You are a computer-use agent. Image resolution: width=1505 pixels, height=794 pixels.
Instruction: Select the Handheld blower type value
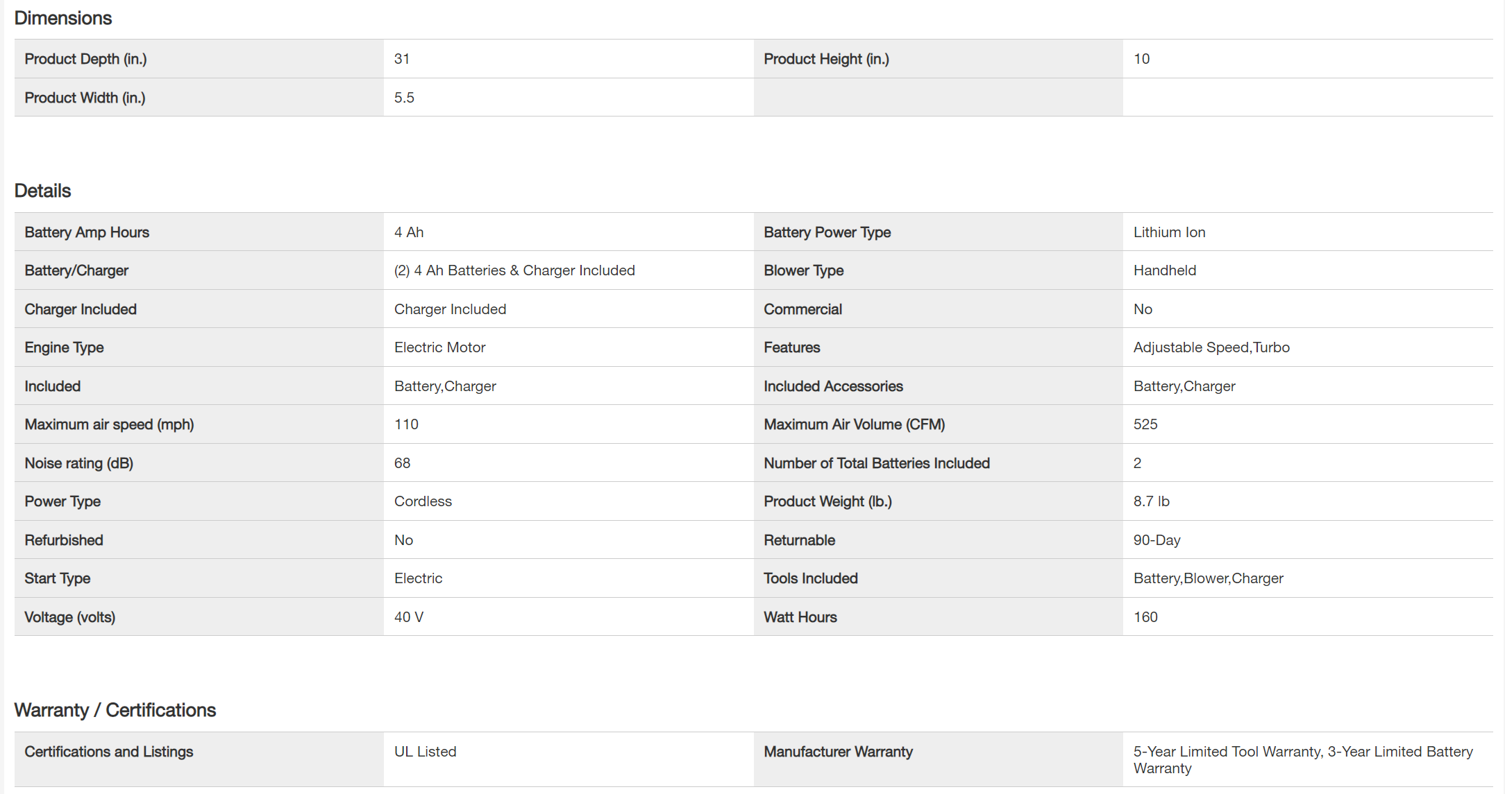tap(1164, 270)
